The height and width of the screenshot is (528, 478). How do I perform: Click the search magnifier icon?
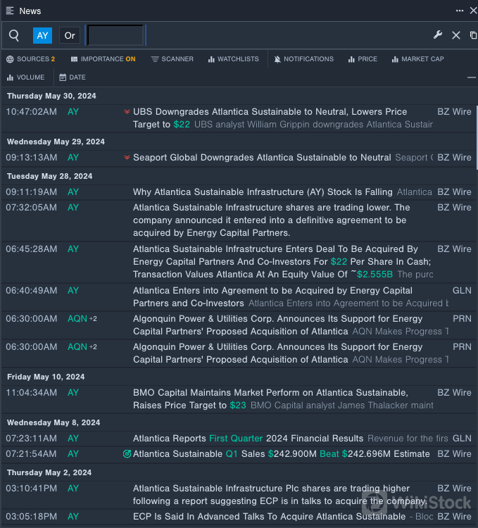(x=14, y=35)
